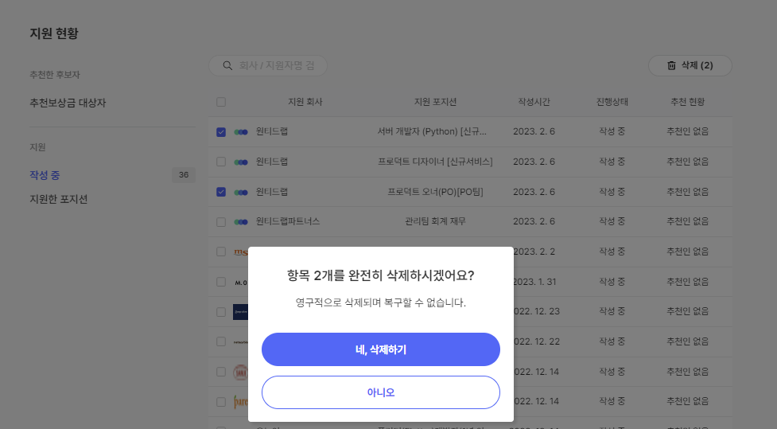Screen dimensions: 777x429
Task: Toggle the select-all checkbox in the table header
Action: pos(221,102)
